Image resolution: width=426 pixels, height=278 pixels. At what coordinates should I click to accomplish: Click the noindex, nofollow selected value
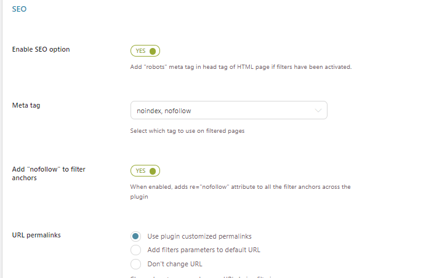coord(164,111)
